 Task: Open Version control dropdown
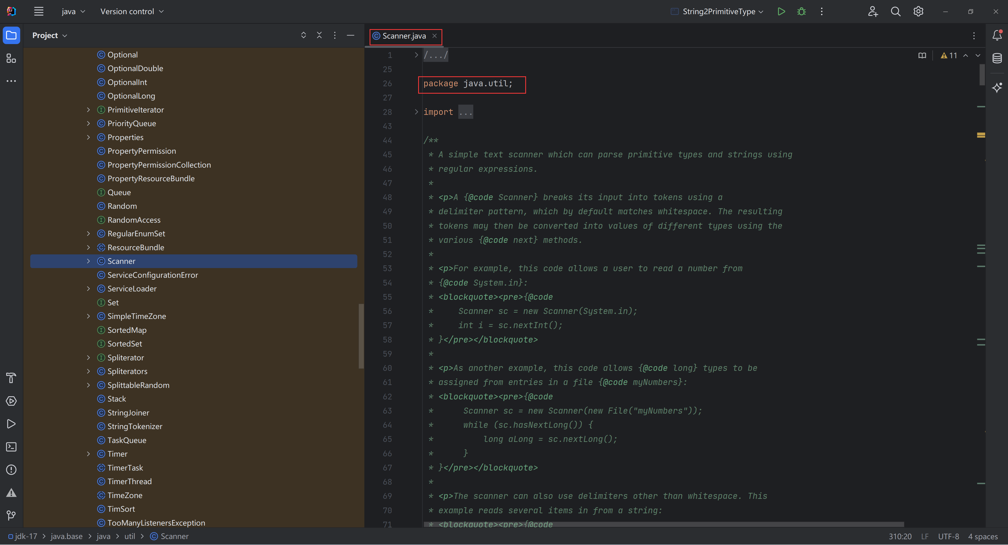[132, 11]
